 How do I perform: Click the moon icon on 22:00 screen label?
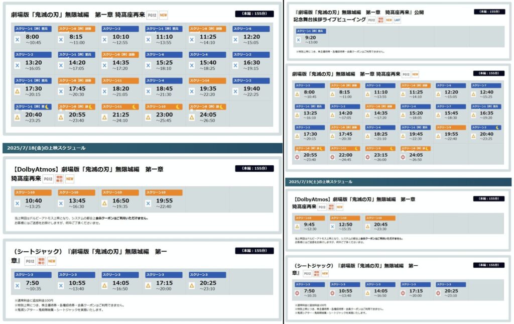(x=357, y=149)
